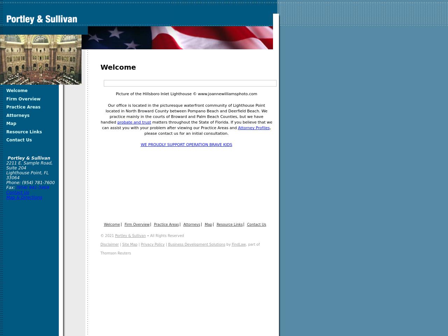Screen dimensions: 448x336
Task: Open the Attorney Profiles link
Action: point(254,128)
